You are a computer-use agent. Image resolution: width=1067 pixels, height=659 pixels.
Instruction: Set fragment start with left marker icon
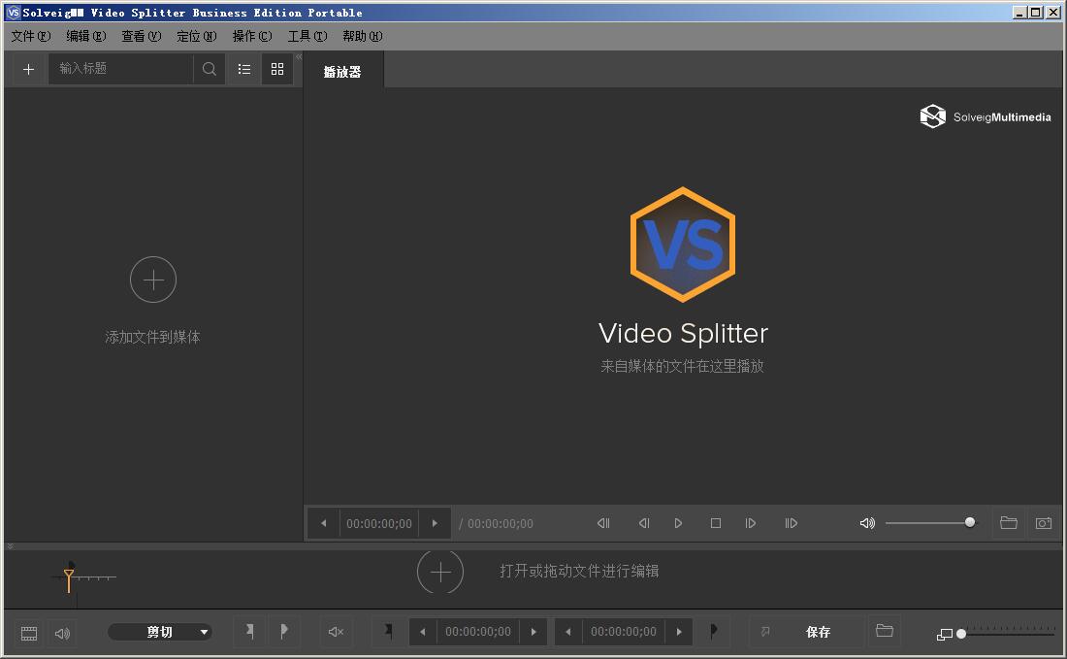[x=389, y=631]
